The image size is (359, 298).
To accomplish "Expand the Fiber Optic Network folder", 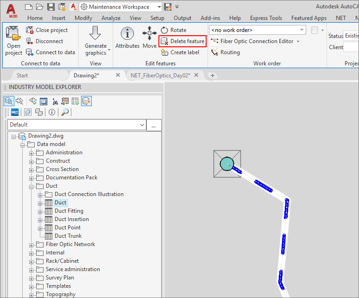I will (31, 245).
